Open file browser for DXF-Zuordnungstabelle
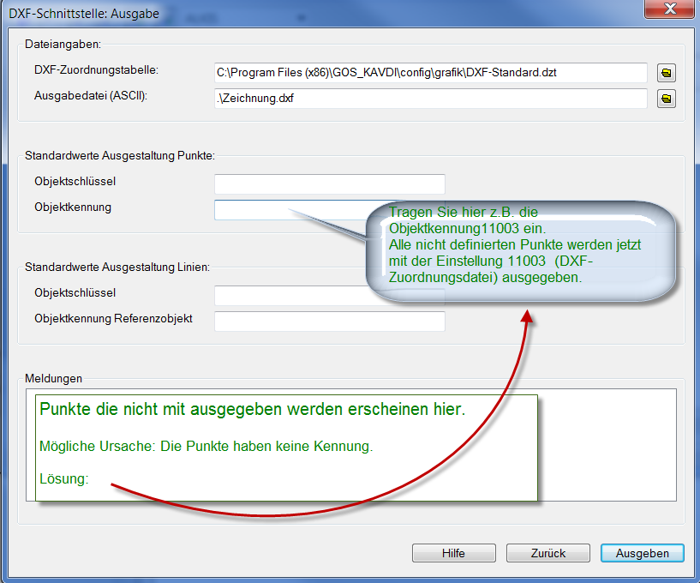 [x=667, y=73]
